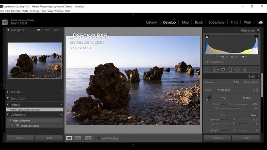Image resolution: width=267 pixels, height=150 pixels.
Task: Click the Reset button
Action: click(x=246, y=138)
